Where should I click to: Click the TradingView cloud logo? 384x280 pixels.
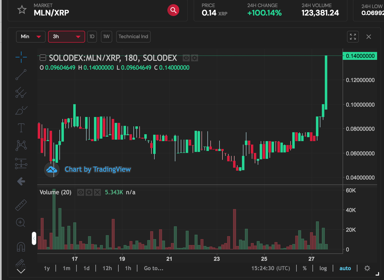(x=52, y=169)
